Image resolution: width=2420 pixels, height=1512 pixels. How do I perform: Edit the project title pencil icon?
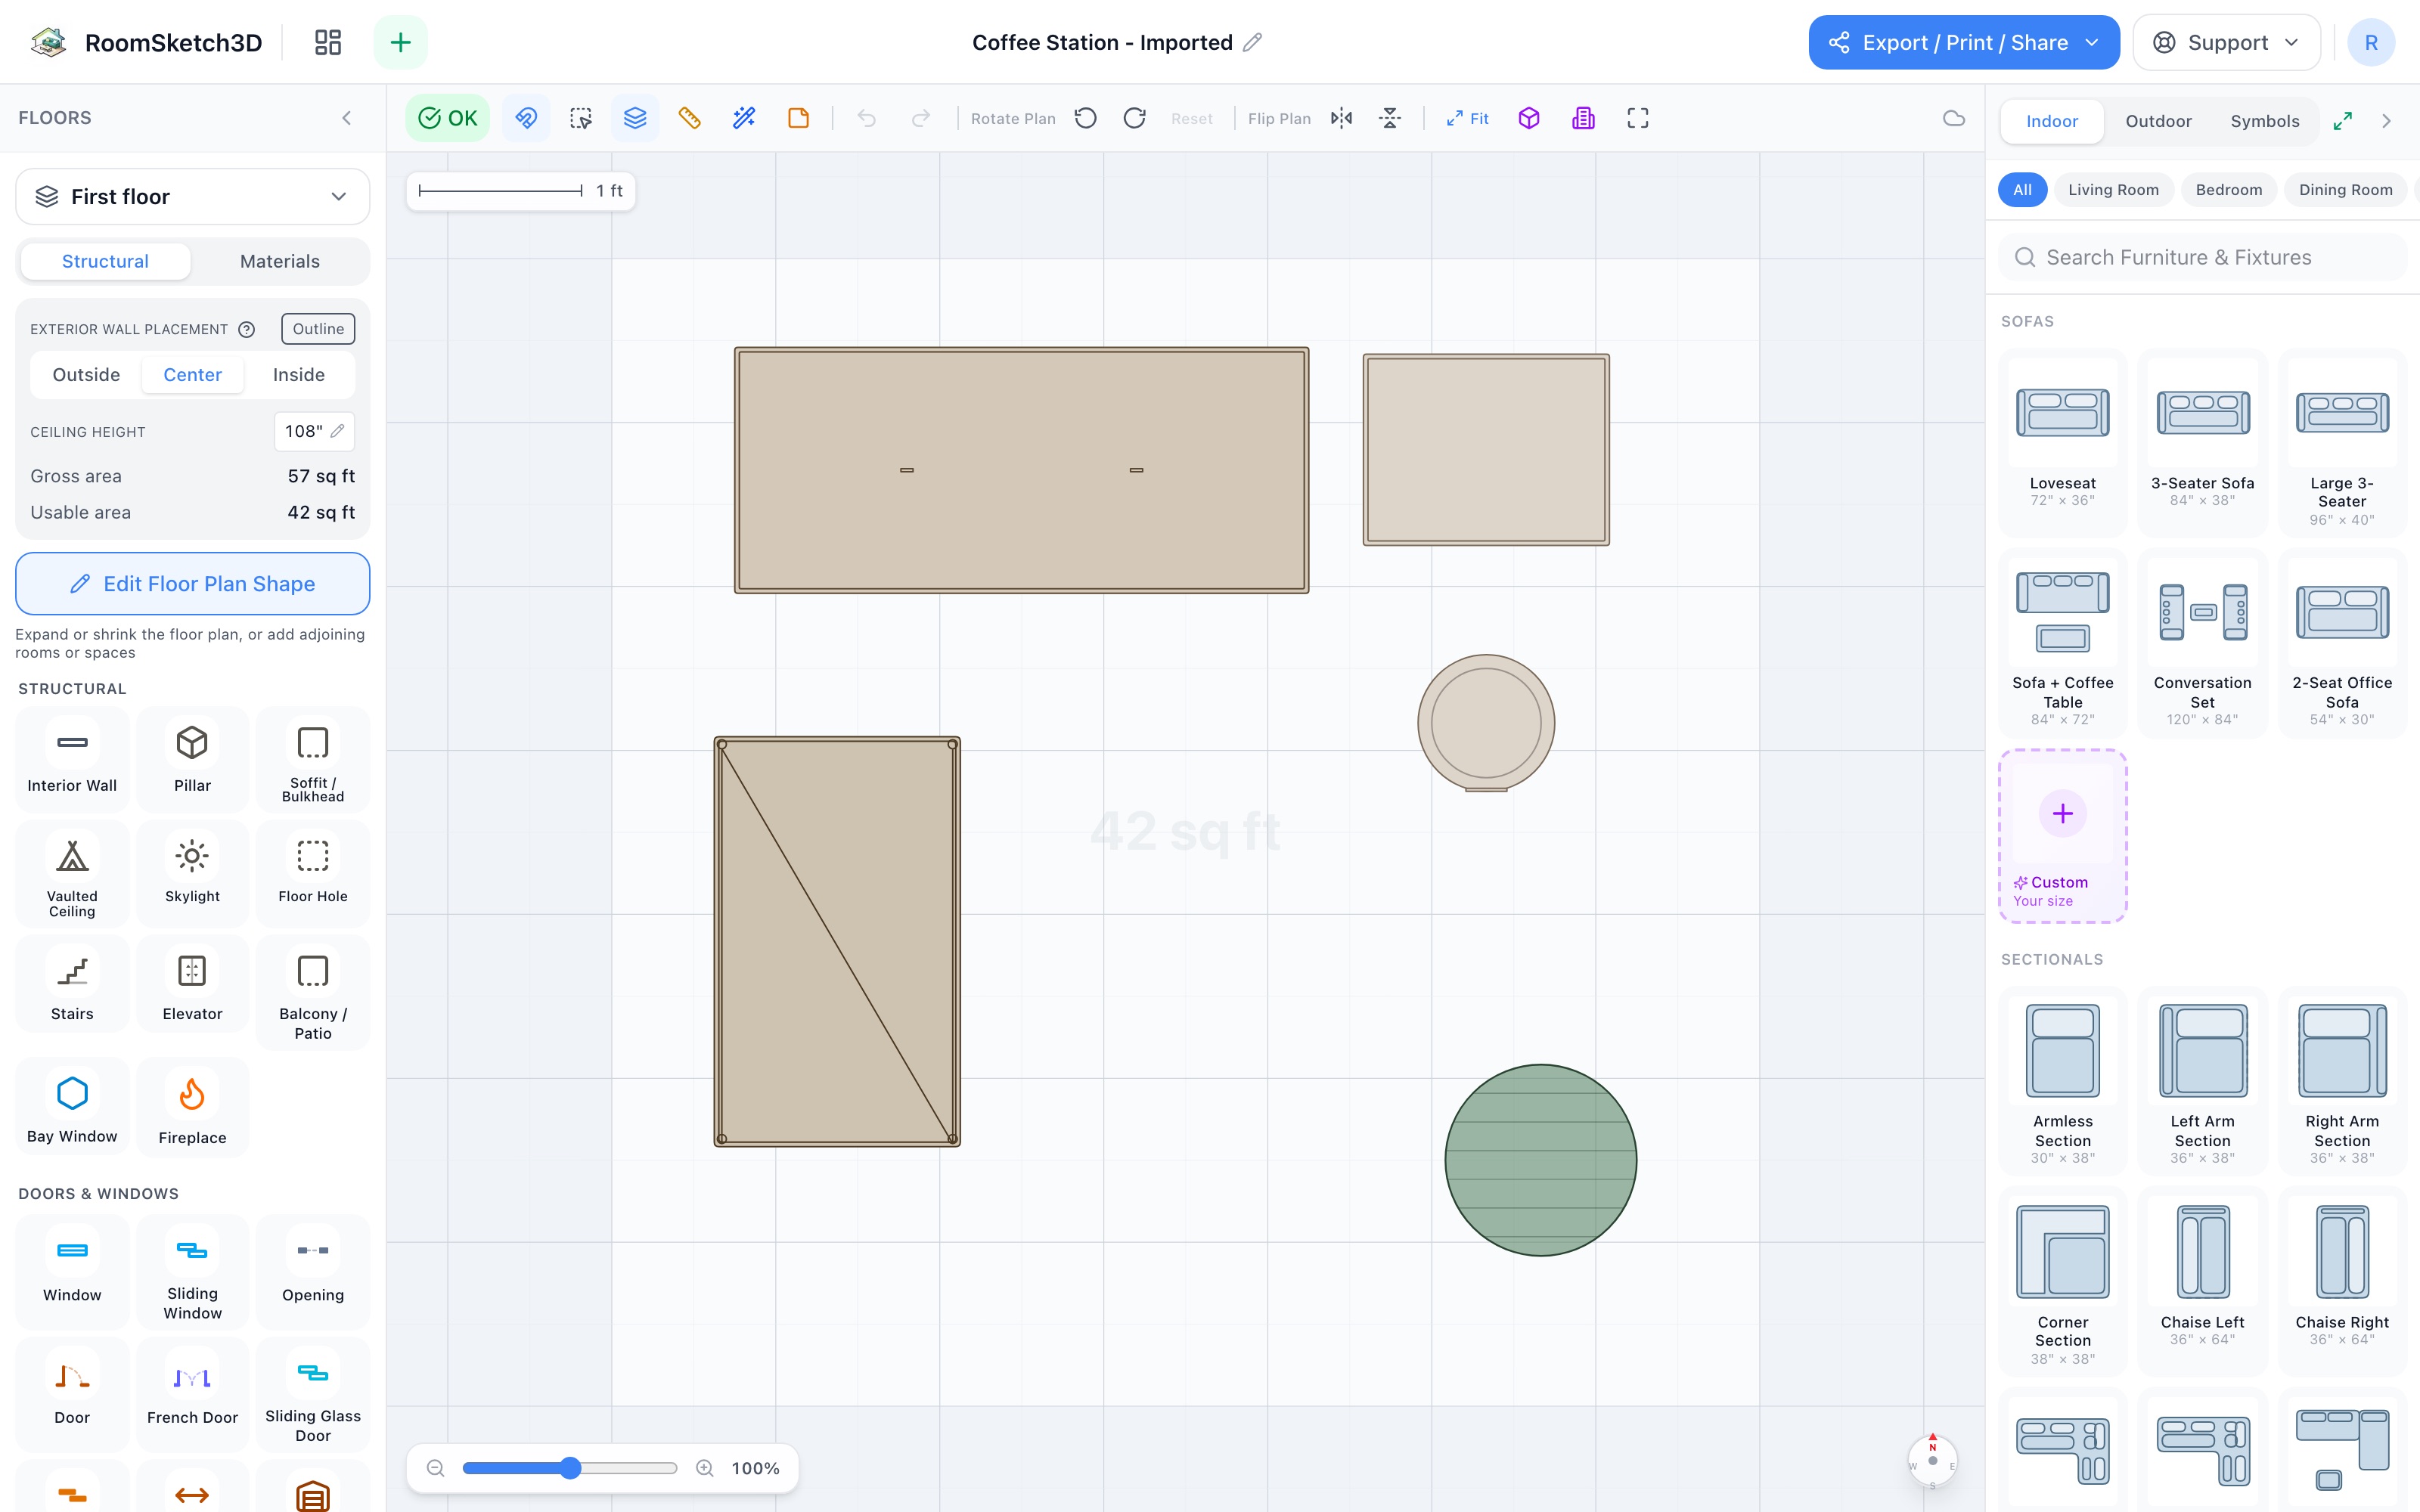tap(1252, 42)
